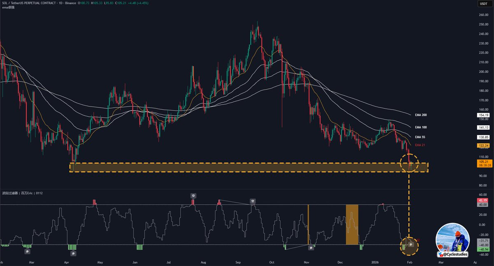Click the Sep time axis label
Screen dimensions: 494x266
pyautogui.click(x=238, y=262)
